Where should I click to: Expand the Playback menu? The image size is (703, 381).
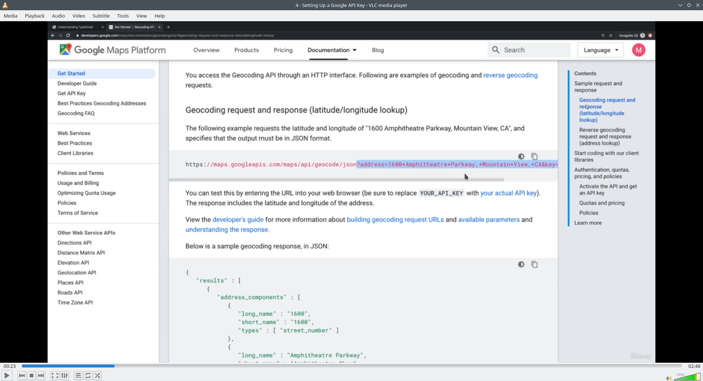(35, 16)
